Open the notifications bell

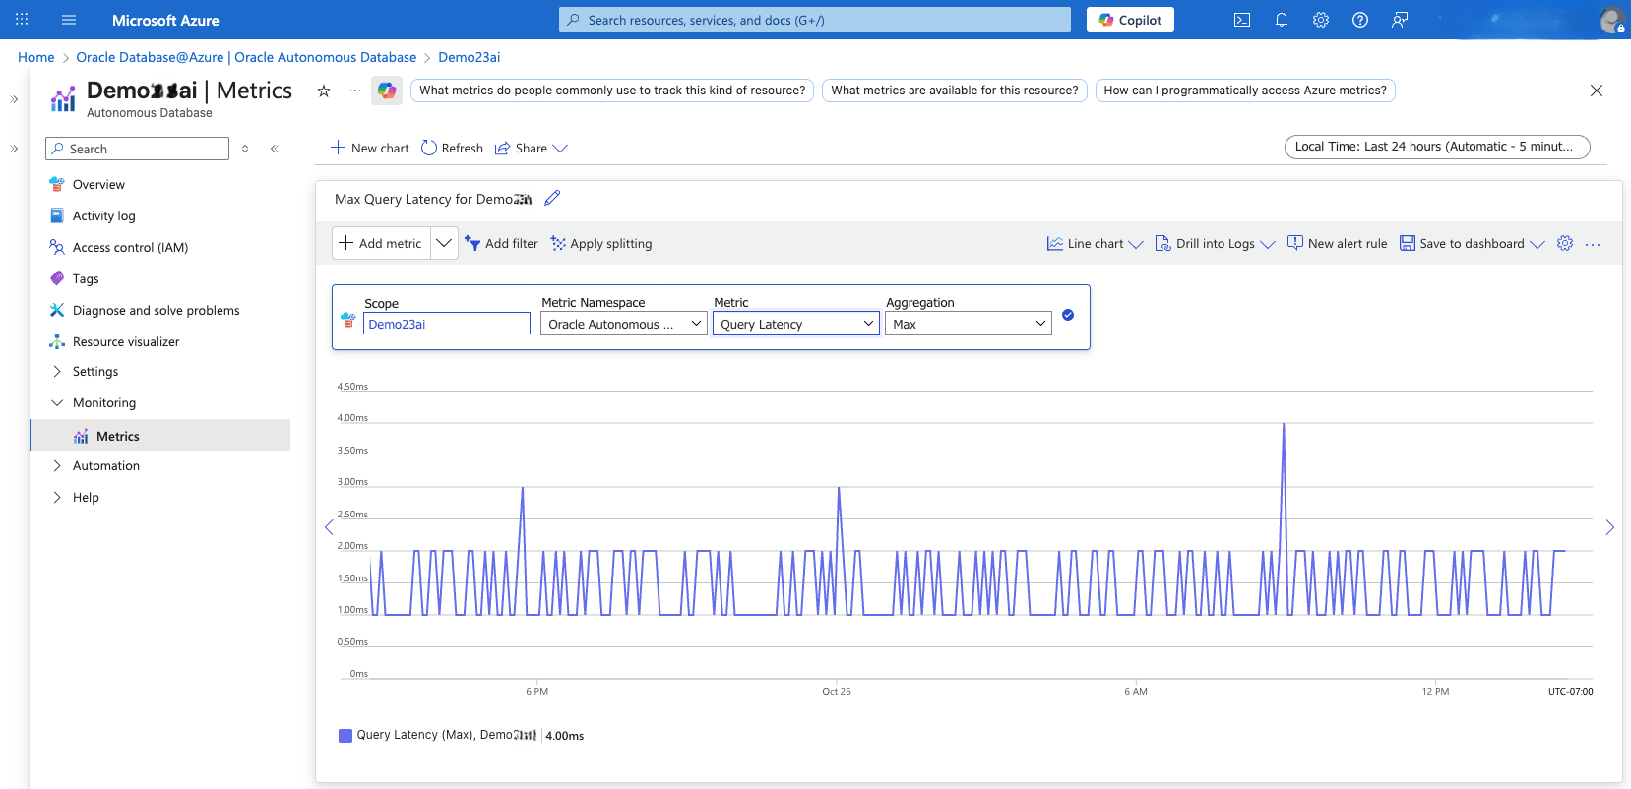point(1282,20)
